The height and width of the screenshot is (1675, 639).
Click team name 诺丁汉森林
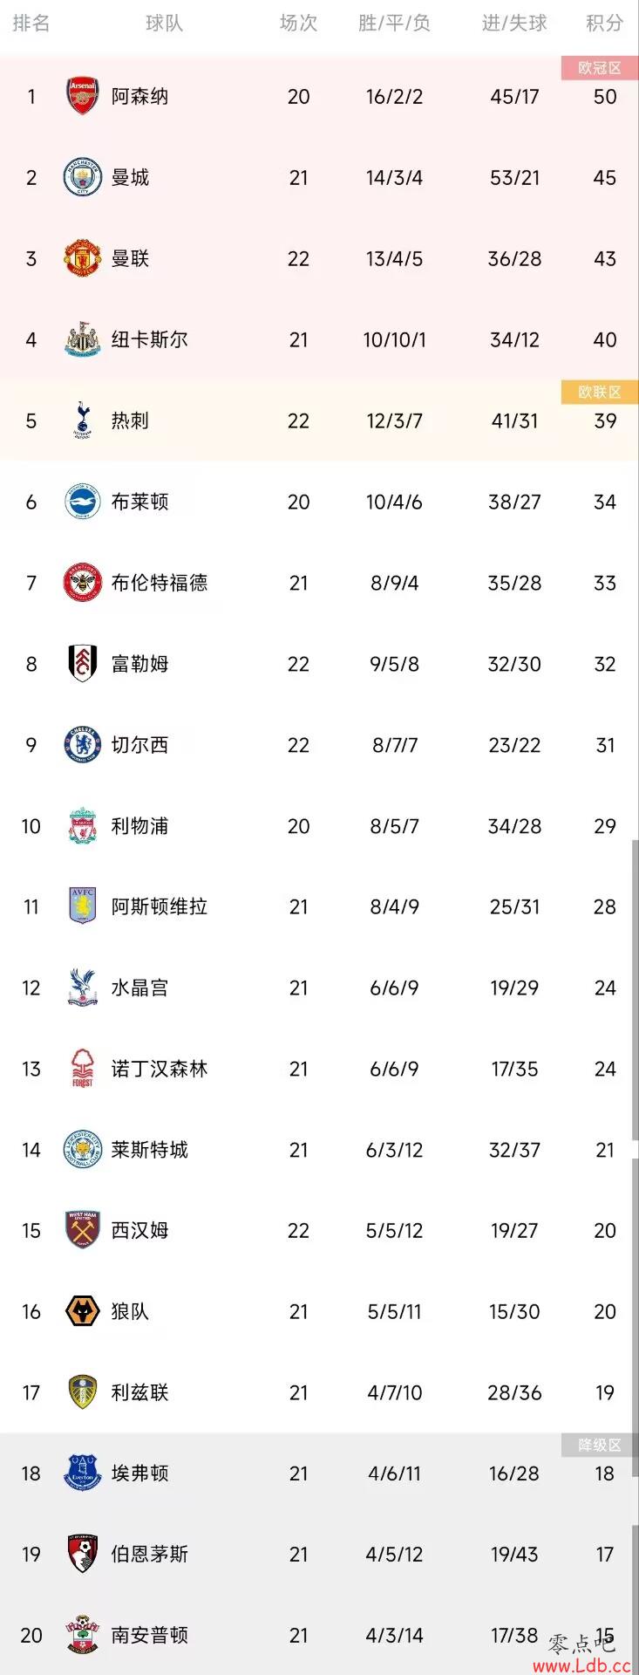pyautogui.click(x=160, y=1069)
